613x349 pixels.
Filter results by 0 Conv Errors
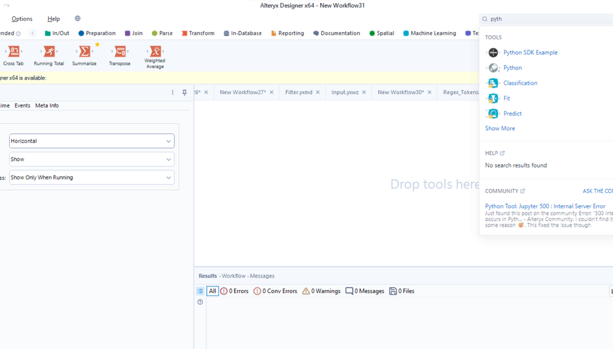tap(275, 291)
